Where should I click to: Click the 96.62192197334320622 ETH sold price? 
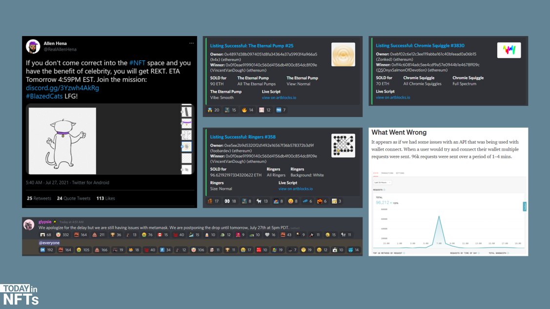tap(236, 175)
